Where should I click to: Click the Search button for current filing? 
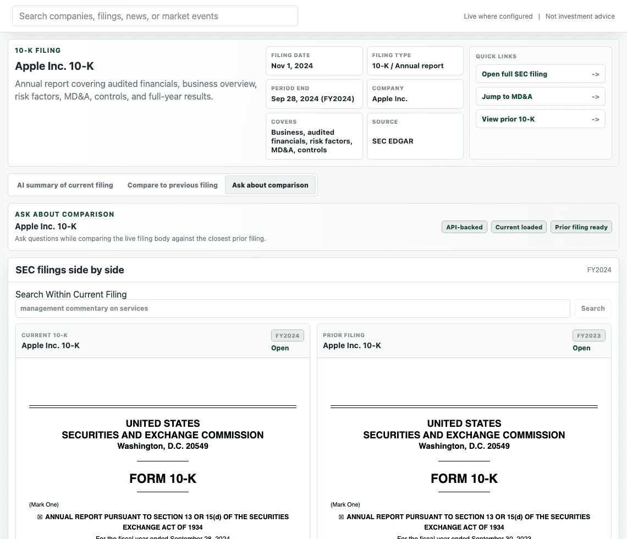pos(592,309)
